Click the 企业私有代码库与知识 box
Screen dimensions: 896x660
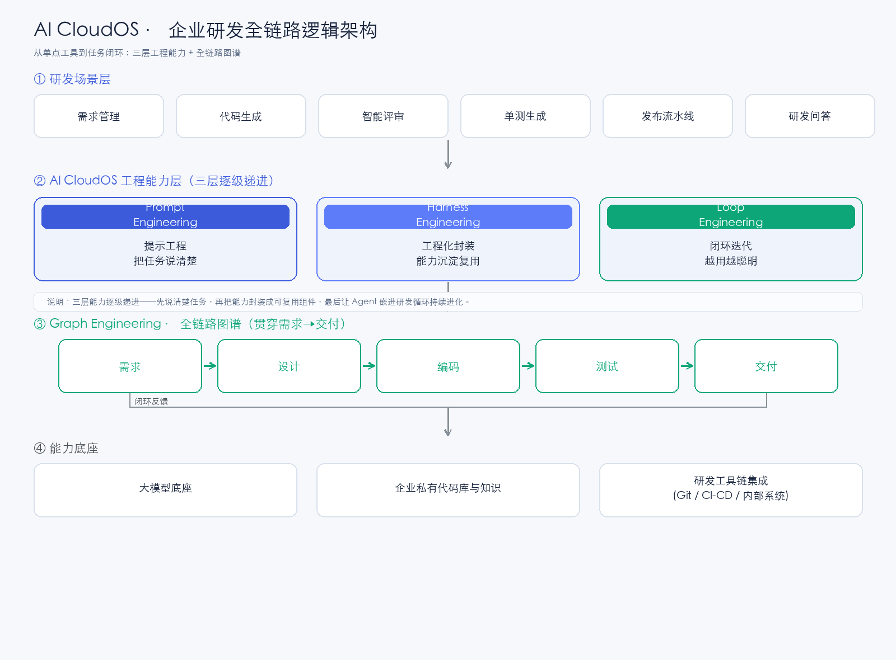(448, 490)
